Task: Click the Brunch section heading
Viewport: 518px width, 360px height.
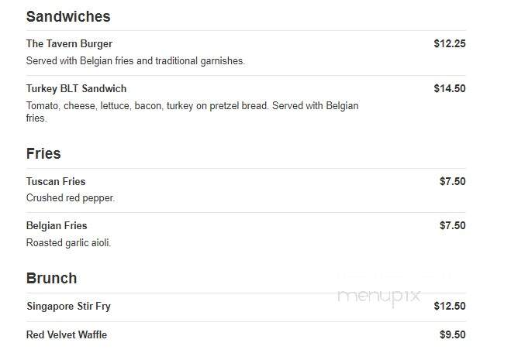Action: (51, 279)
